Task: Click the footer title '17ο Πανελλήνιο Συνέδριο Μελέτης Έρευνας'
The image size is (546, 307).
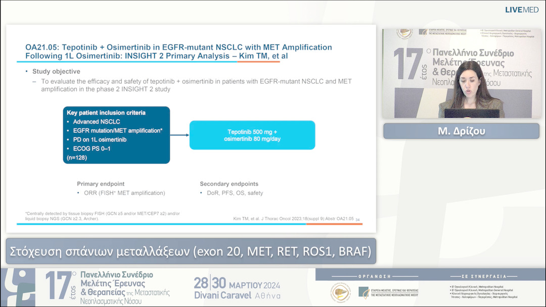Action: point(108,287)
